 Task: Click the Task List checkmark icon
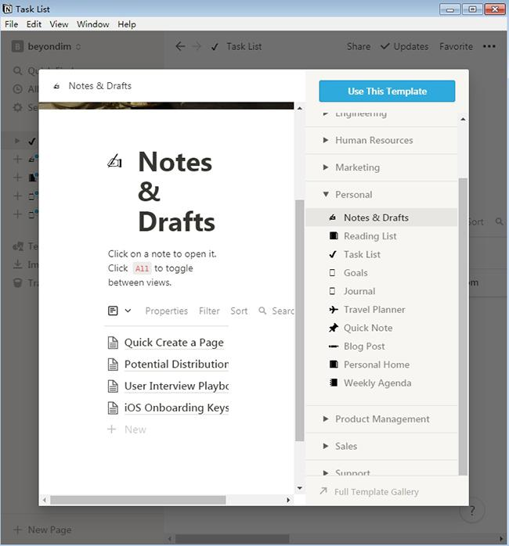[x=333, y=254]
